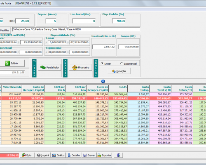Click the CRM por Ano column header
The height and width of the screenshot is (165, 206).
click(x=76, y=89)
